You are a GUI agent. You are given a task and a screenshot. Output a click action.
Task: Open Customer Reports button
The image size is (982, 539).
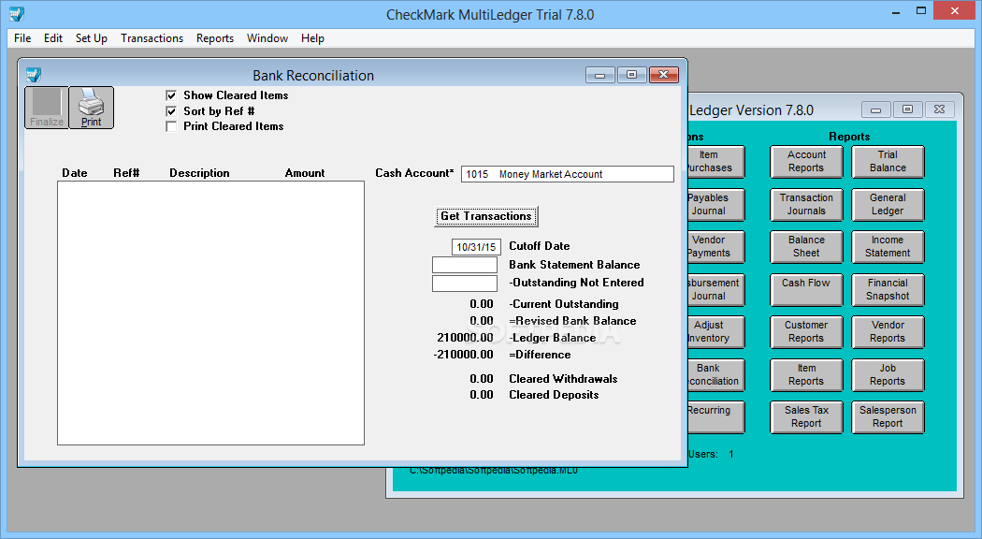point(806,332)
